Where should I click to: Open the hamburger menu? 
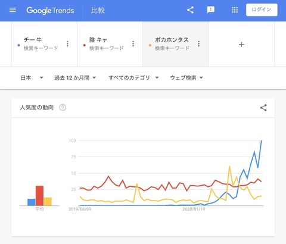click(13, 10)
